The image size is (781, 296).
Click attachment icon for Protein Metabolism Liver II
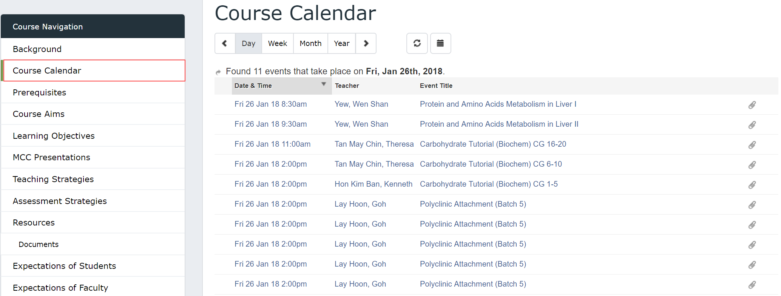coord(752,125)
